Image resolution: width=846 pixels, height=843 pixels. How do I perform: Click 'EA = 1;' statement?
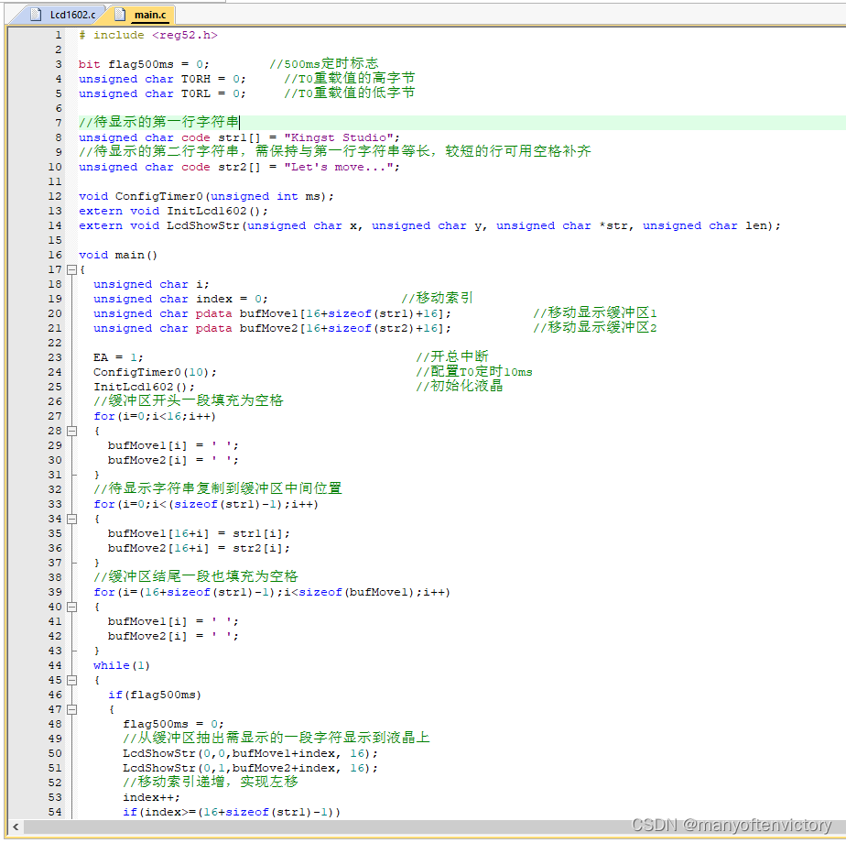pyautogui.click(x=118, y=357)
